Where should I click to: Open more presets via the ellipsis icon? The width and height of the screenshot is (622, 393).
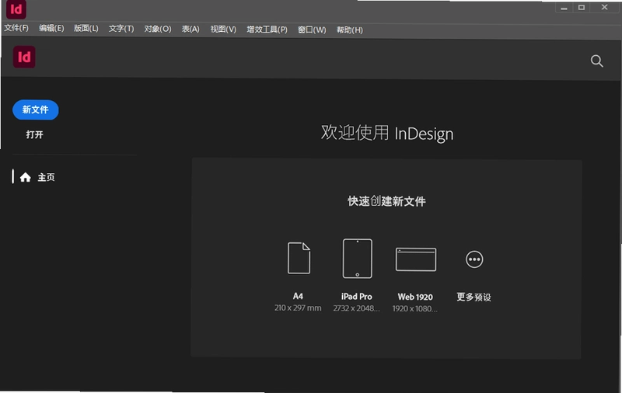pos(474,259)
